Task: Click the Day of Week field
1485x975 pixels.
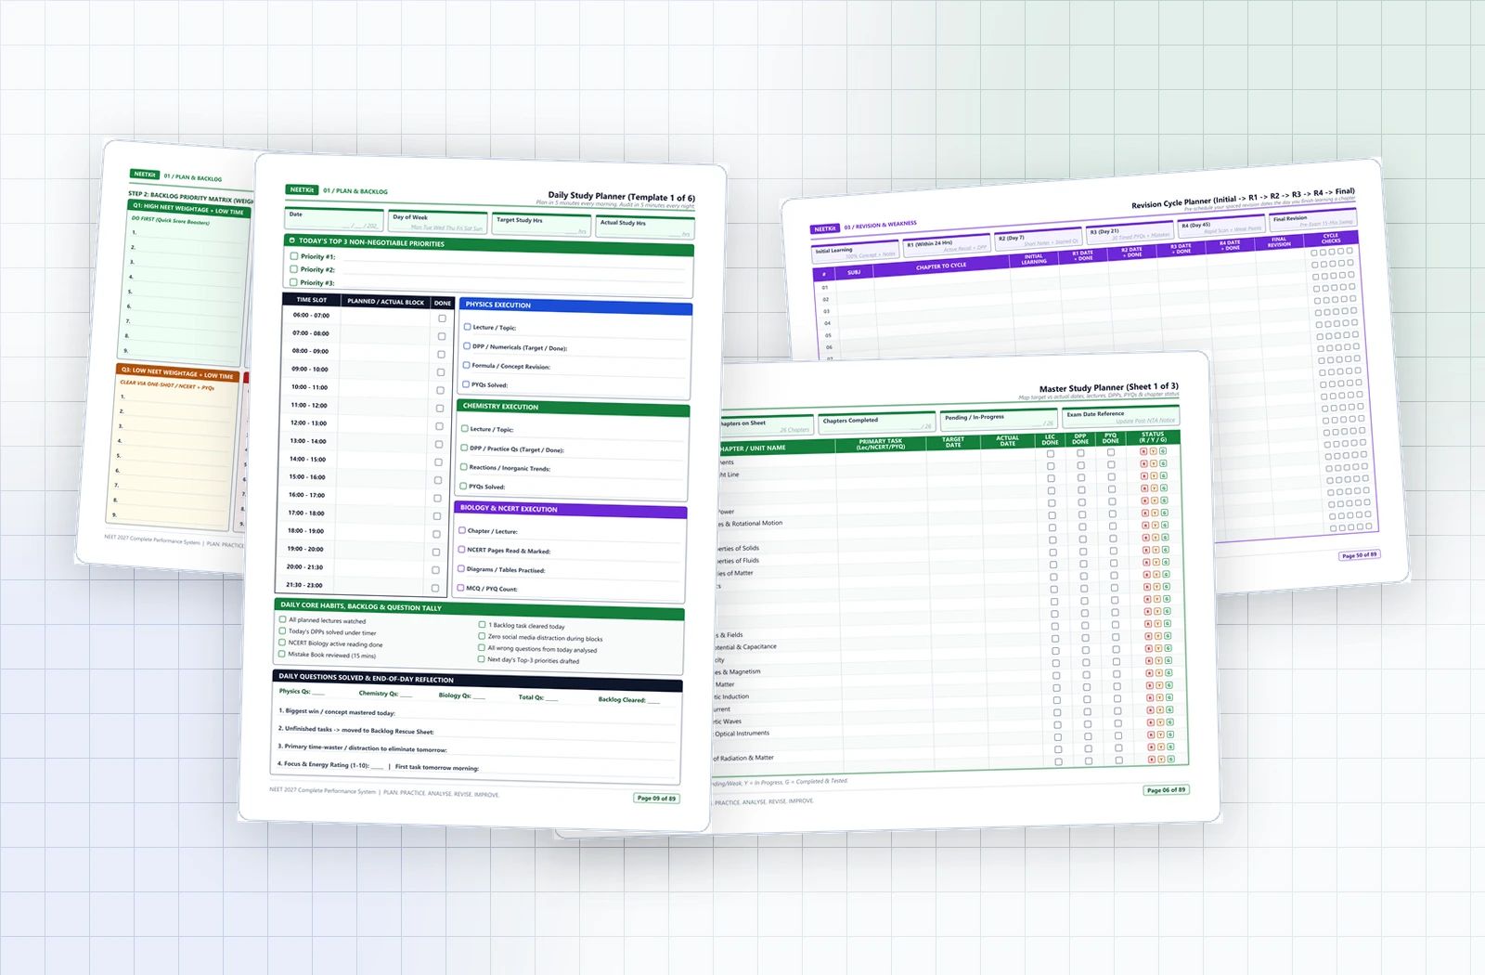Action: [x=437, y=222]
